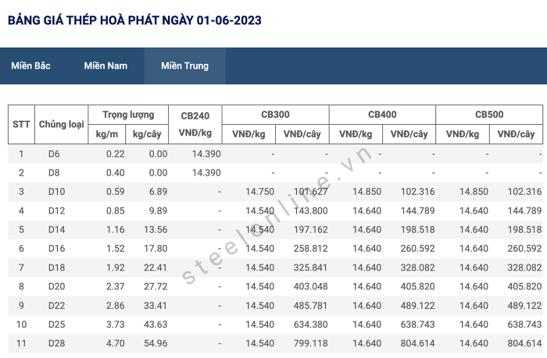Image resolution: width=547 pixels, height=358 pixels.
Task: Click the D12 row label
Action: click(x=56, y=211)
